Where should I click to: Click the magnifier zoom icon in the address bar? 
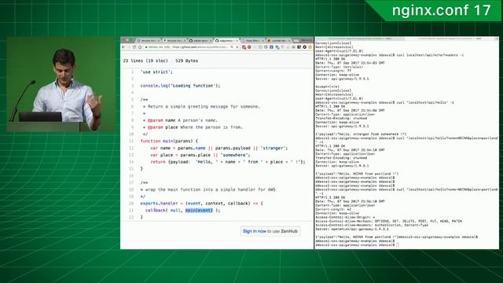232,47
